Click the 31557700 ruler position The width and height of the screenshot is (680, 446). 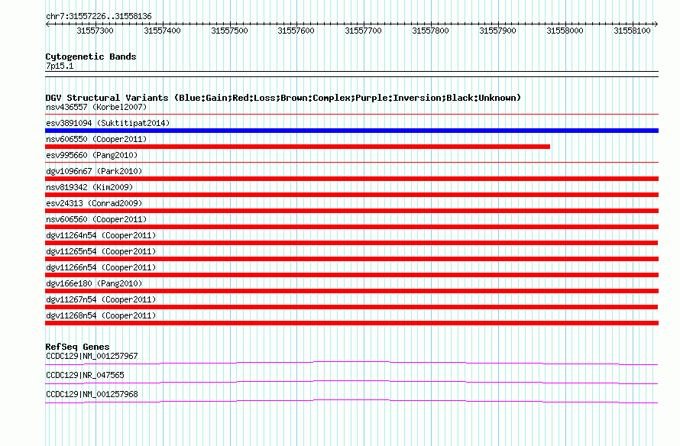pos(363,31)
